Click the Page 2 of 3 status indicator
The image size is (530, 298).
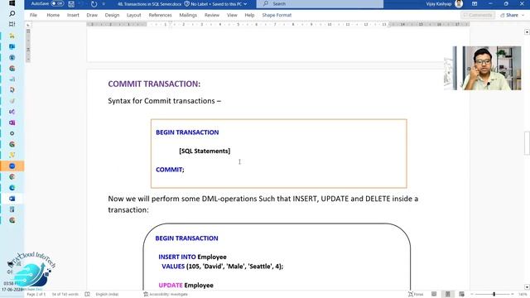[36, 295]
